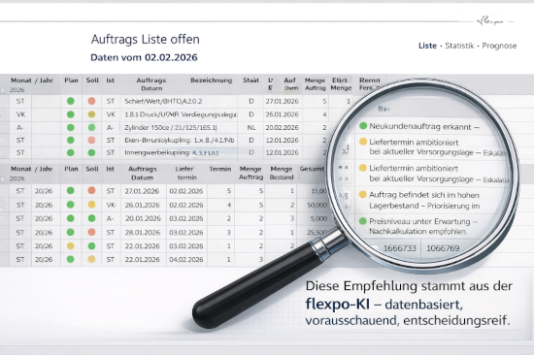Click the green Plan dot in the Eken-Brruniolykupling row
The image size is (534, 355).
coord(71,140)
